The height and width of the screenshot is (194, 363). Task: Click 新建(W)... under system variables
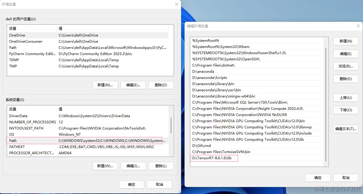[105, 166]
